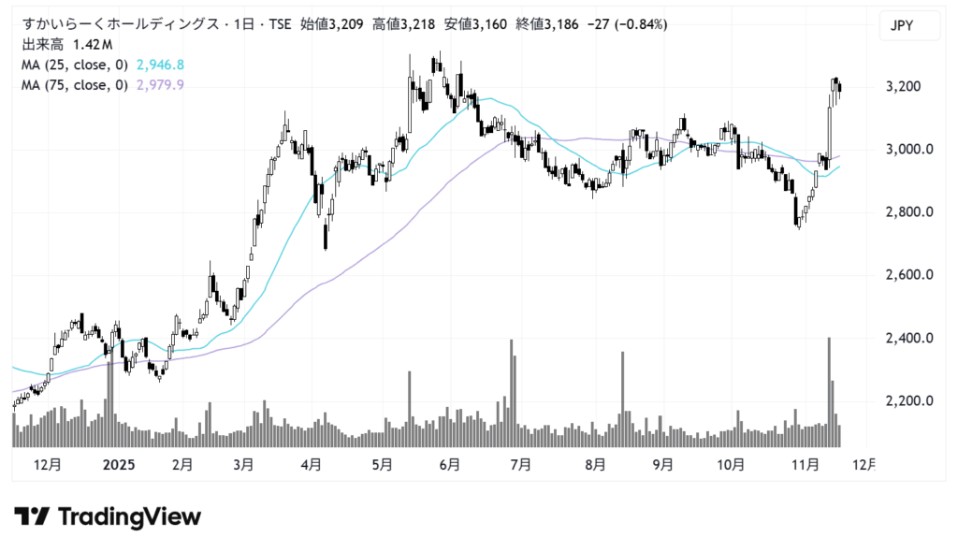Image resolution: width=958 pixels, height=552 pixels.
Task: Click the −27 (−0.84%) change value
Action: pyautogui.click(x=625, y=23)
